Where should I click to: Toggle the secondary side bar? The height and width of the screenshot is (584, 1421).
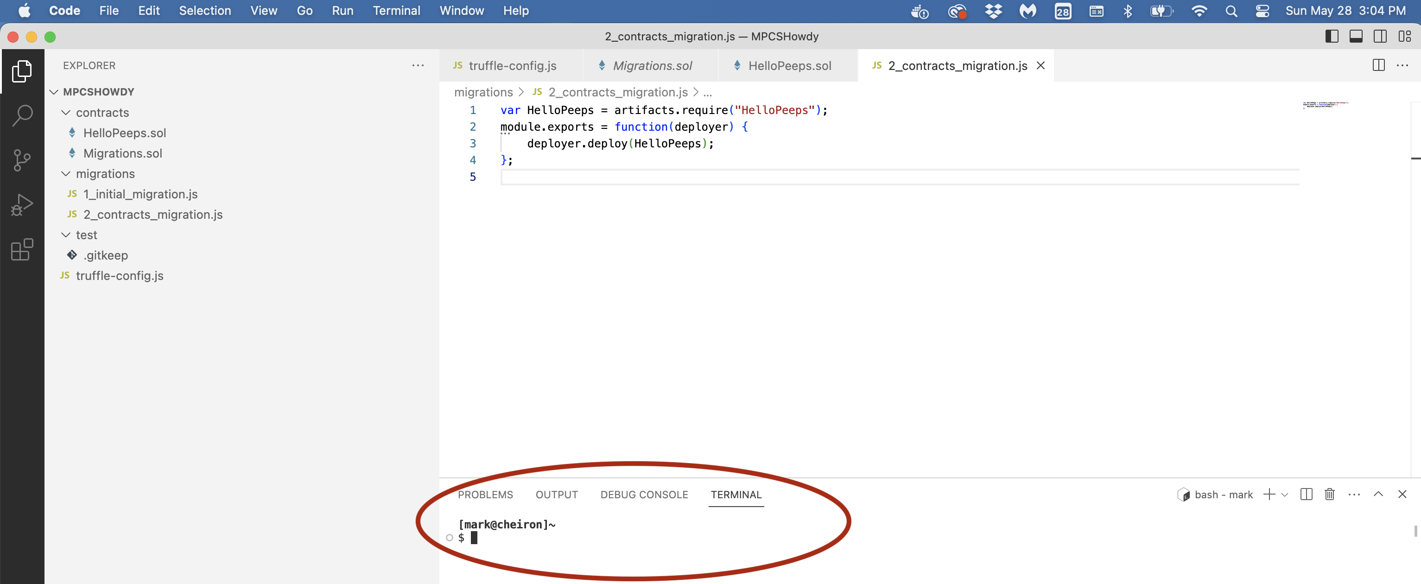tap(1380, 37)
